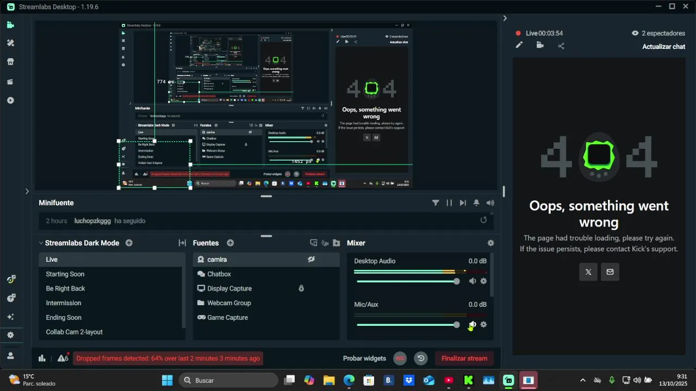Open the user account icon in the sidebar

pyautogui.click(x=10, y=356)
